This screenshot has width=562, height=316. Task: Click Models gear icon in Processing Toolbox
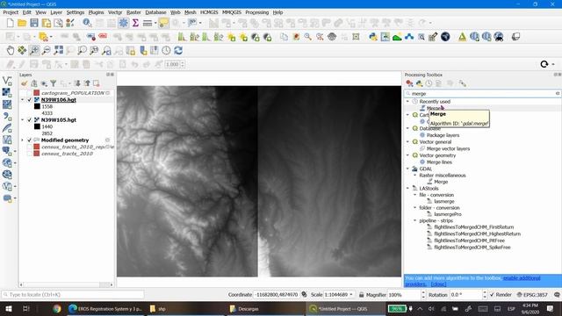coord(409,83)
